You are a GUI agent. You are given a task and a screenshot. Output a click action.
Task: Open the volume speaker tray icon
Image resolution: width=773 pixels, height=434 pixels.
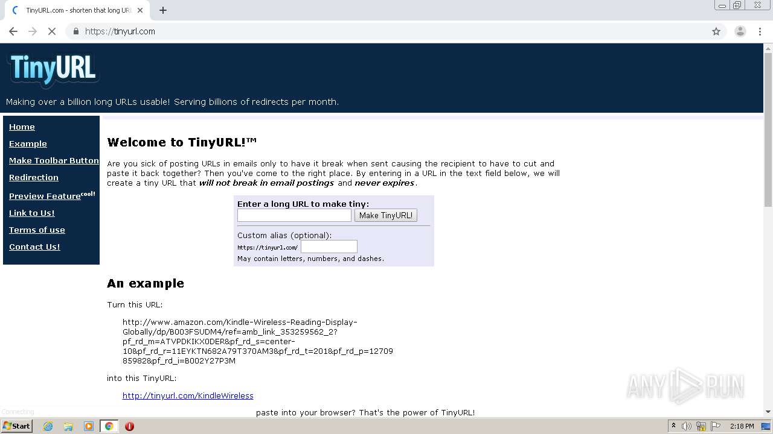point(687,426)
